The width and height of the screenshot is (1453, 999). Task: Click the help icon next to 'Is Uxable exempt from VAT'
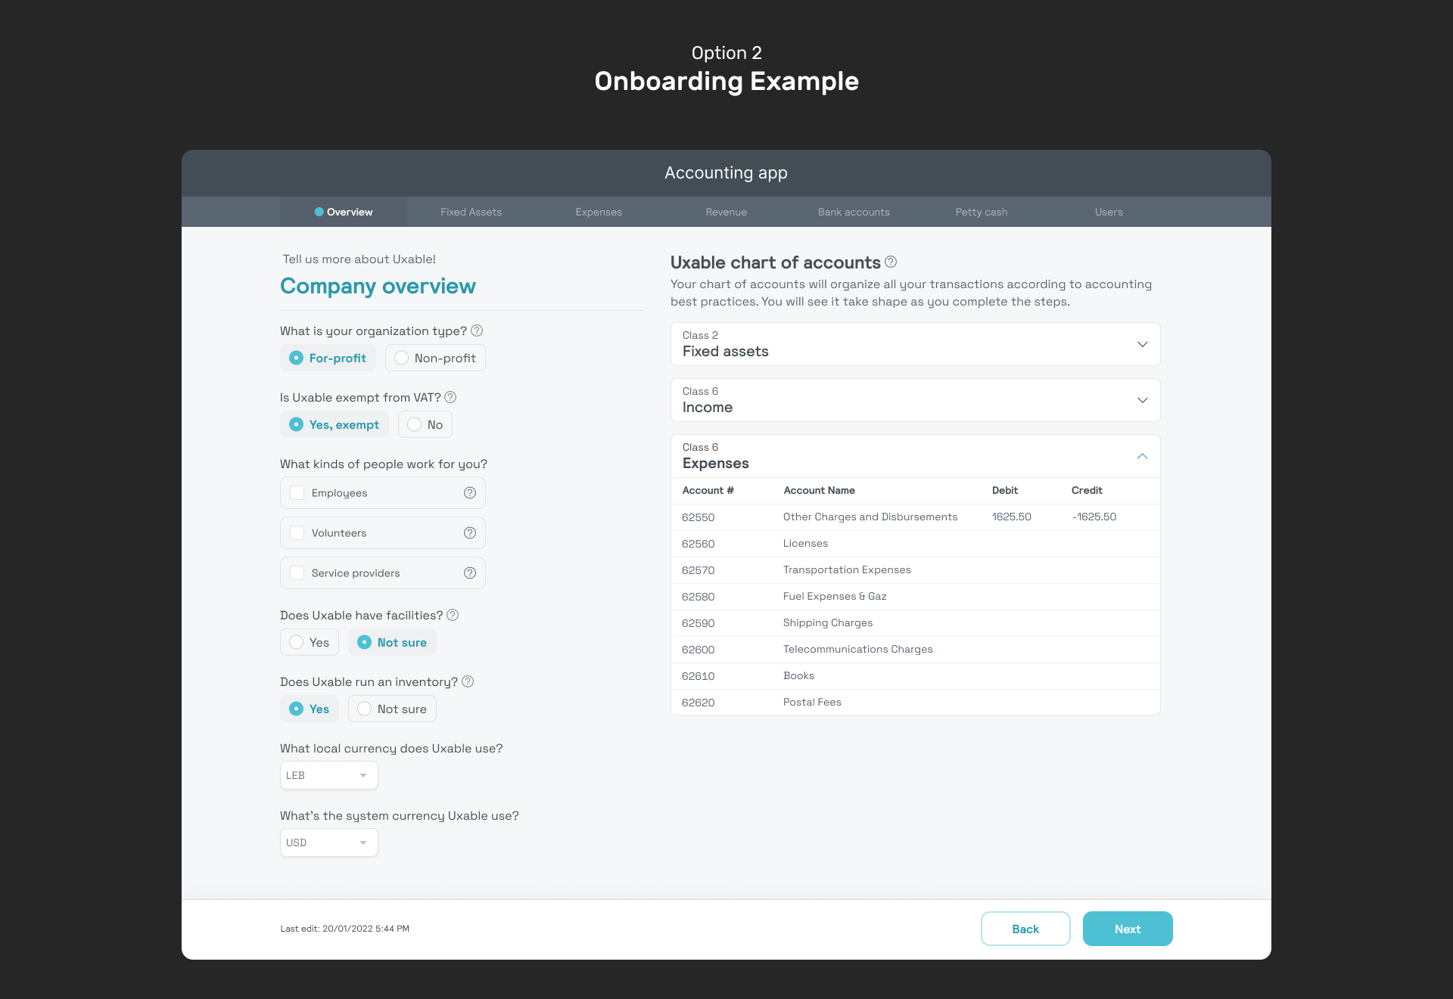click(x=452, y=396)
